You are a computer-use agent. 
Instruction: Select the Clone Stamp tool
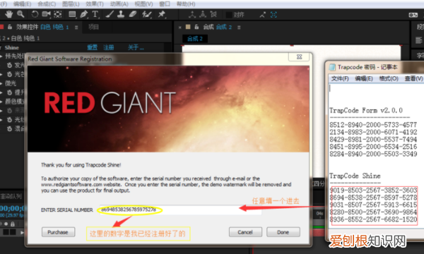[x=121, y=14]
